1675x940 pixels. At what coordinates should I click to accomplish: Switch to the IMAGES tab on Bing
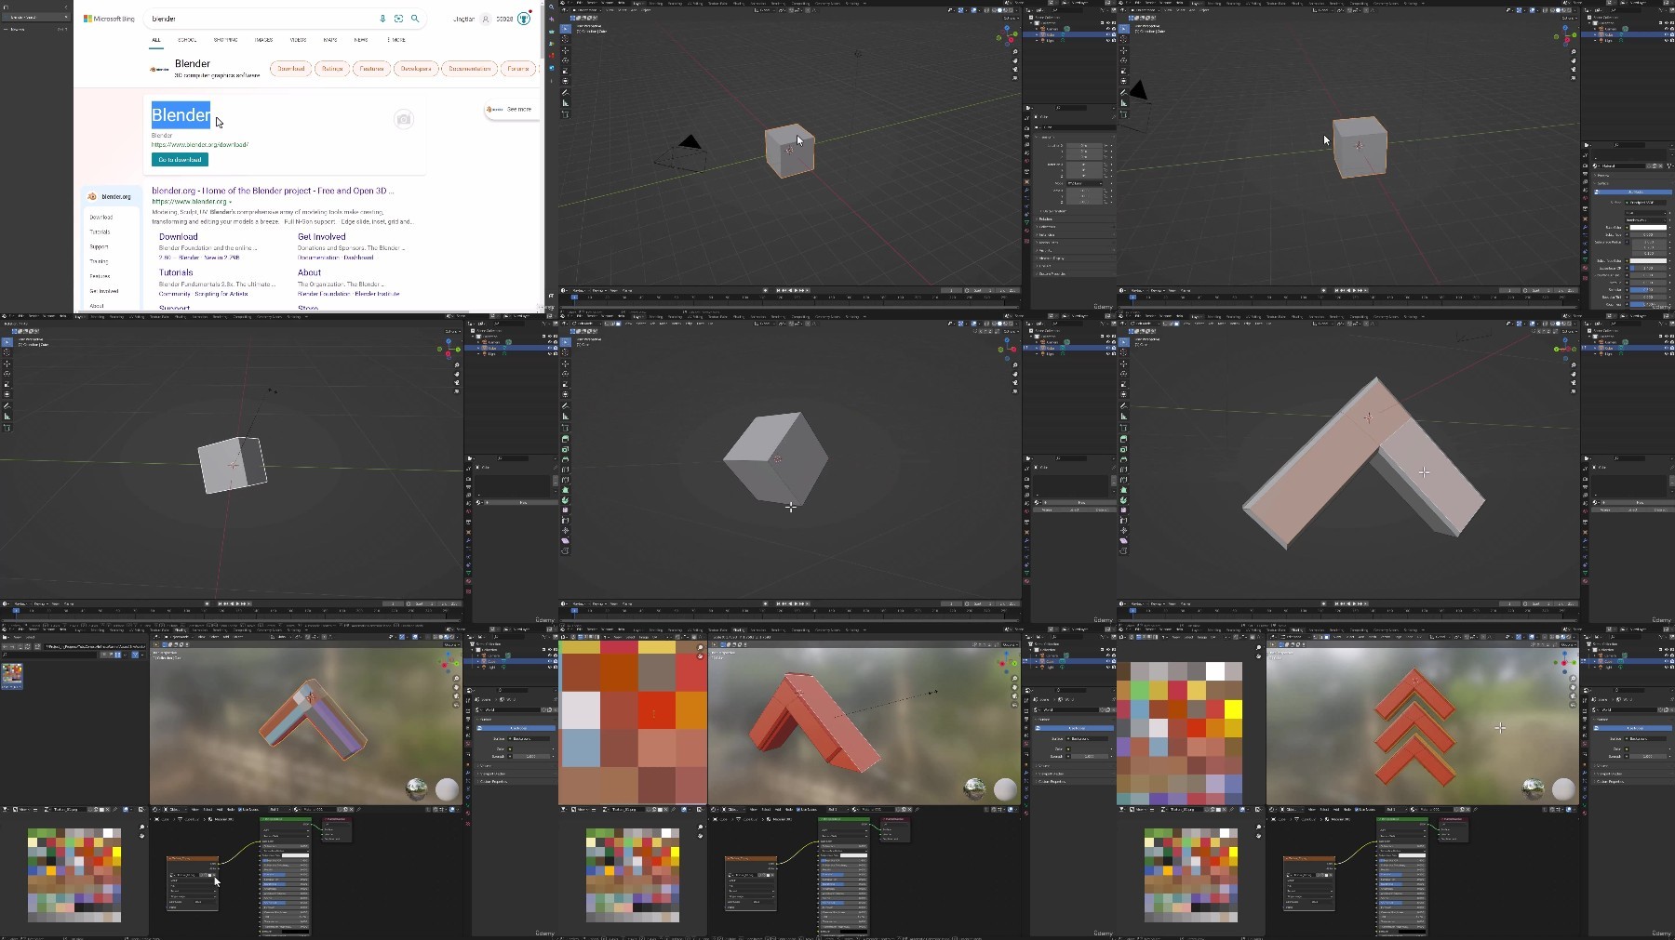coord(264,40)
